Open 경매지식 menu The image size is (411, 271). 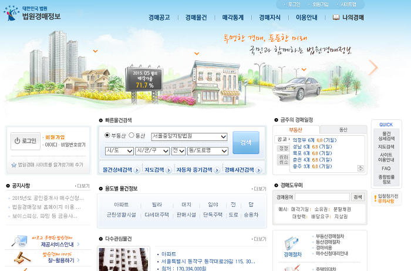[x=269, y=18]
